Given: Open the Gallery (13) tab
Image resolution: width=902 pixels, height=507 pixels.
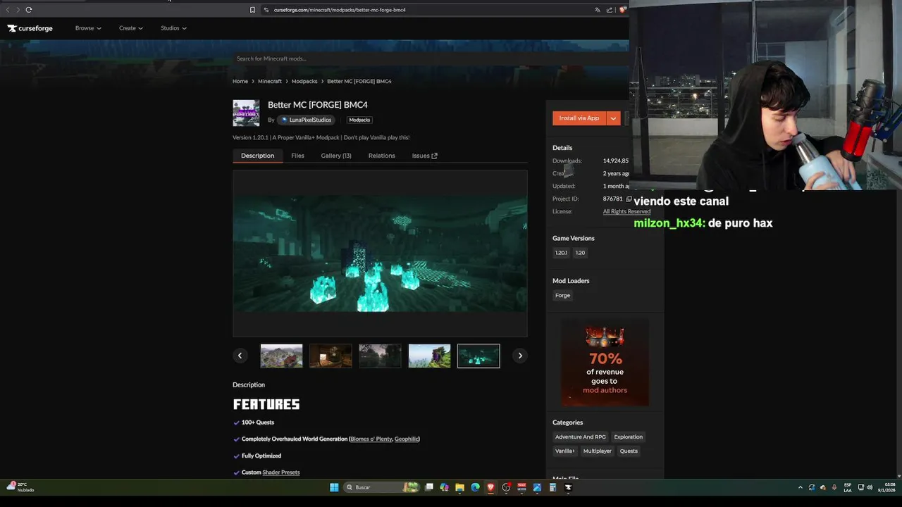Looking at the screenshot, I should point(336,156).
